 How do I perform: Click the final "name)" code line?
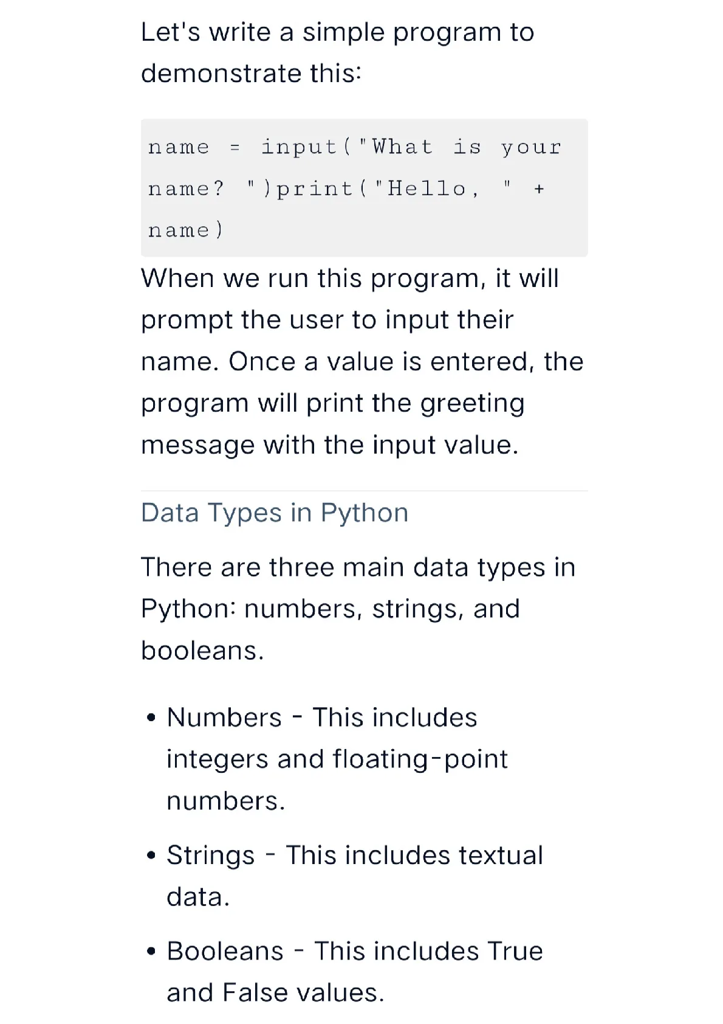coord(187,230)
